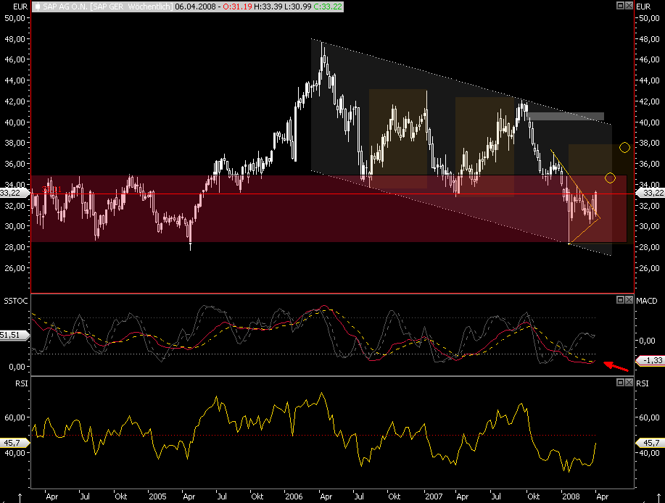Click the 33,22 price flag on the right axis

pyautogui.click(x=650, y=194)
